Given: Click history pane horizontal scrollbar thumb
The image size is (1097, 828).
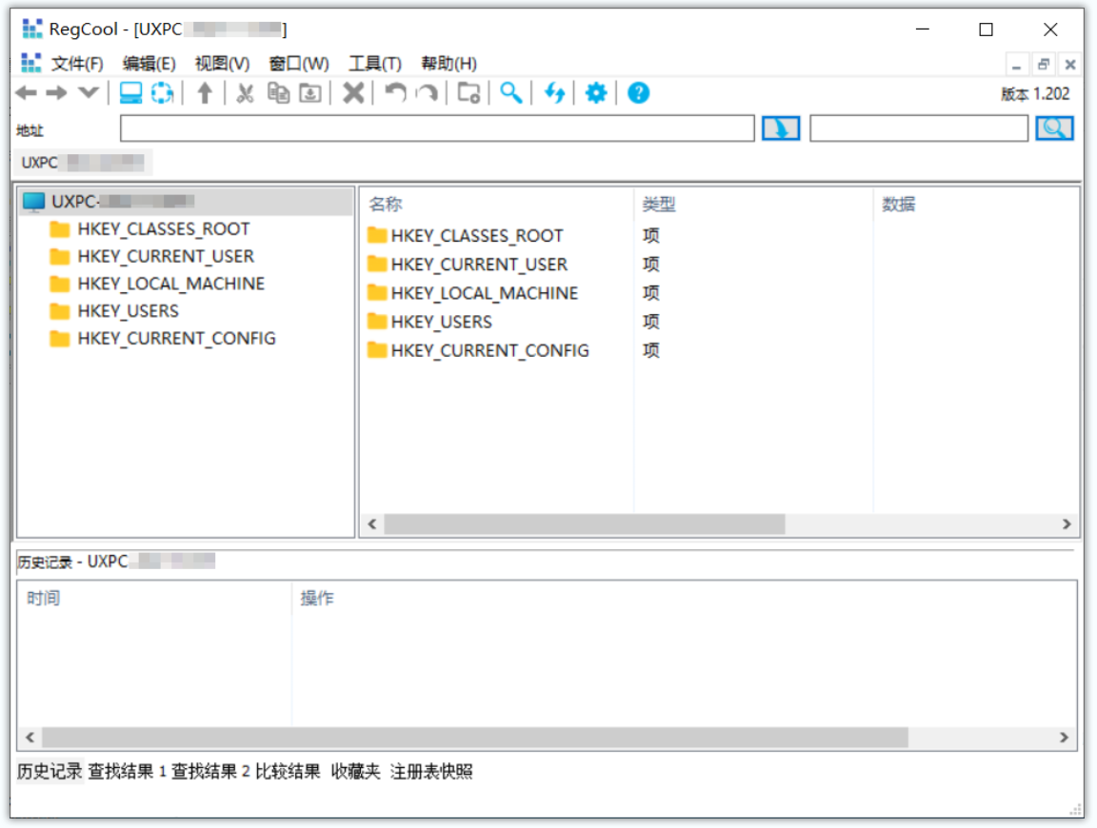Looking at the screenshot, I should tap(475, 737).
